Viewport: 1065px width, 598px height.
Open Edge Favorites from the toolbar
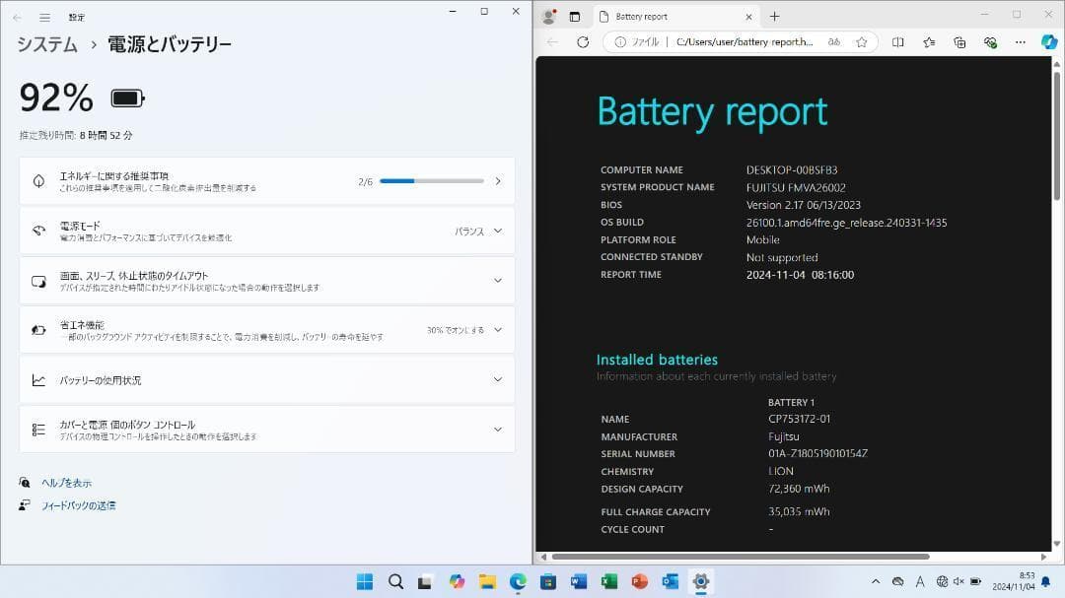[x=928, y=42]
